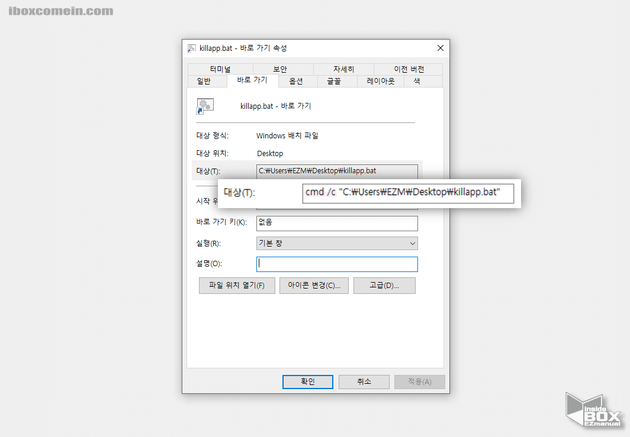Click the 고급(D) button
This screenshot has height=437, width=630.
coord(384,285)
